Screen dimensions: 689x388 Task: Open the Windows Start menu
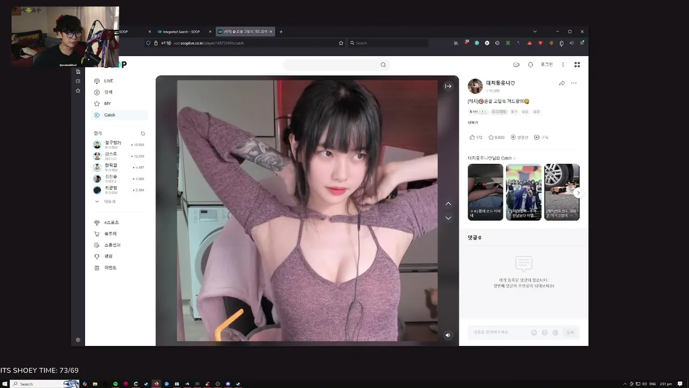5,384
